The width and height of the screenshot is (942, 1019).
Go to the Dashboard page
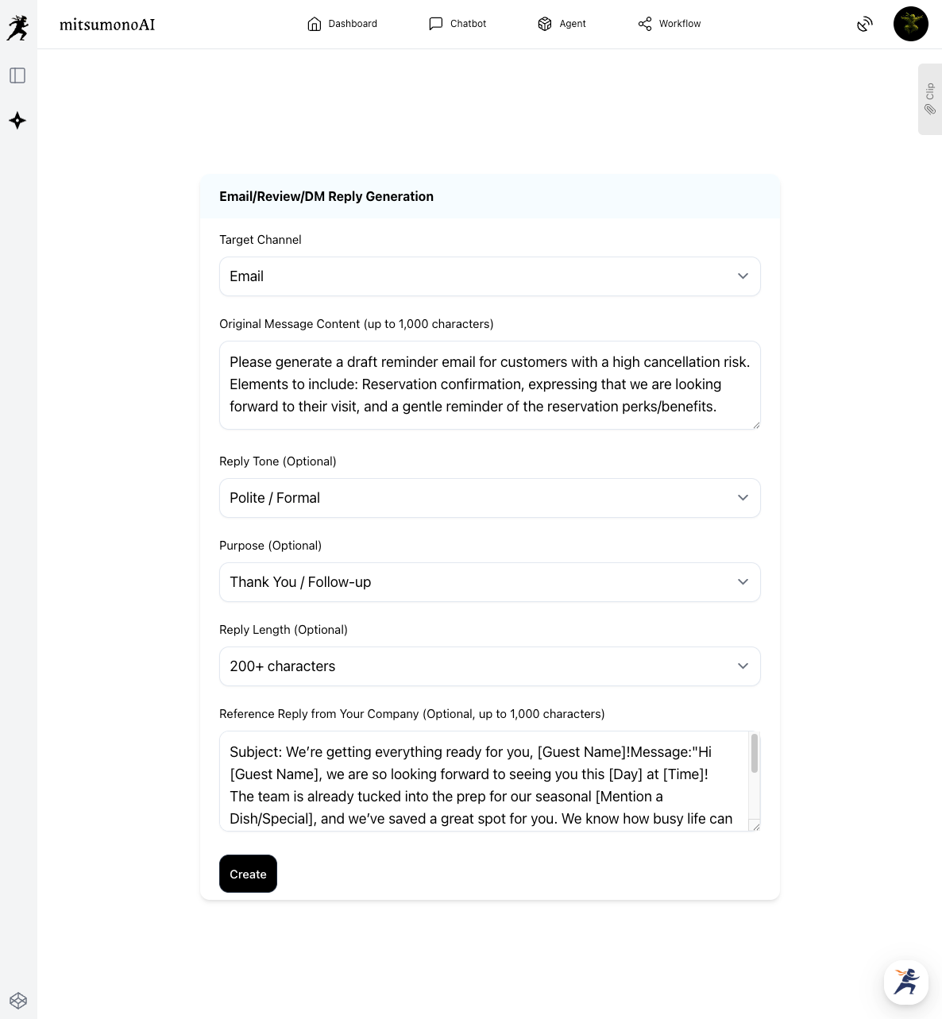click(342, 24)
